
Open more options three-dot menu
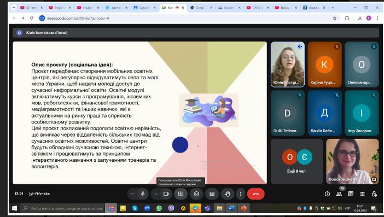tap(241, 194)
